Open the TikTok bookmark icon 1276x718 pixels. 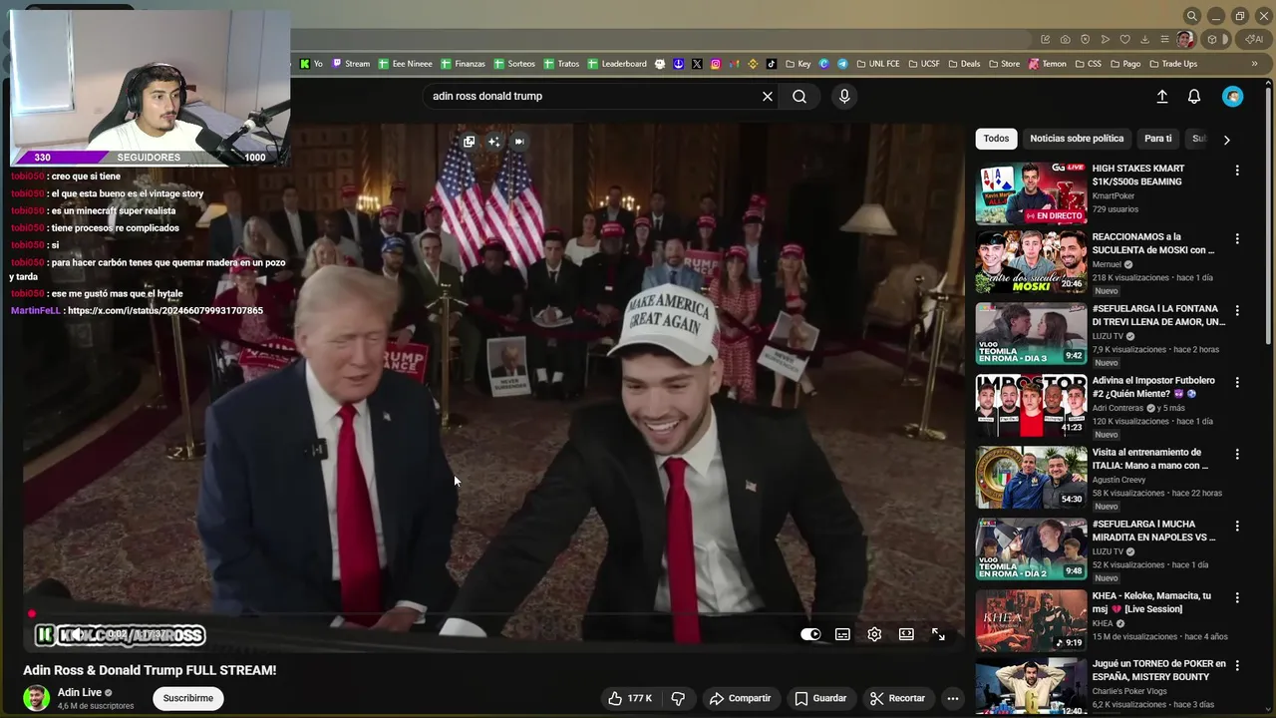click(x=772, y=64)
